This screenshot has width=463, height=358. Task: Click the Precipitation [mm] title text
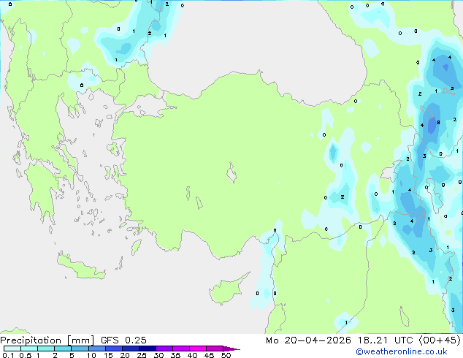tap(47, 340)
